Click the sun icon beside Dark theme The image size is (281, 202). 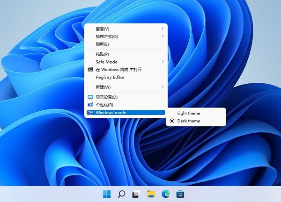click(172, 121)
